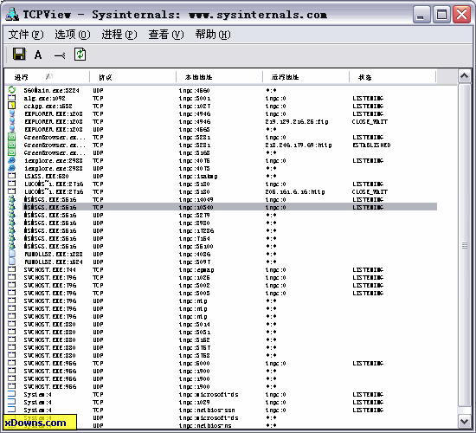Click local address npc:isakmp
Viewport: 476px width, 433px height.
point(198,177)
